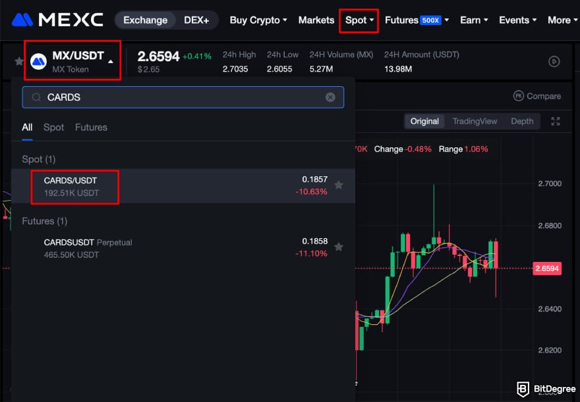The width and height of the screenshot is (580, 402).
Task: Click the 24H Amount 13.98M value
Action: point(397,69)
